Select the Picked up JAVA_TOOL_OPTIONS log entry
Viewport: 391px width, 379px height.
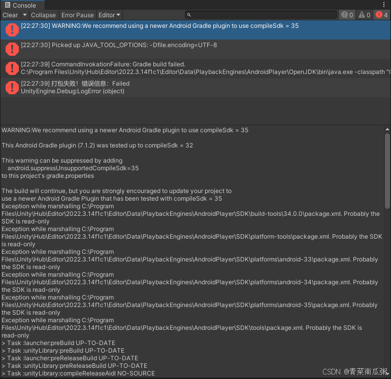pyautogui.click(x=195, y=49)
